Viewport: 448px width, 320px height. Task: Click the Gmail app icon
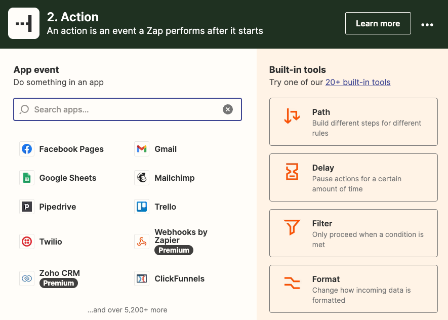(142, 149)
